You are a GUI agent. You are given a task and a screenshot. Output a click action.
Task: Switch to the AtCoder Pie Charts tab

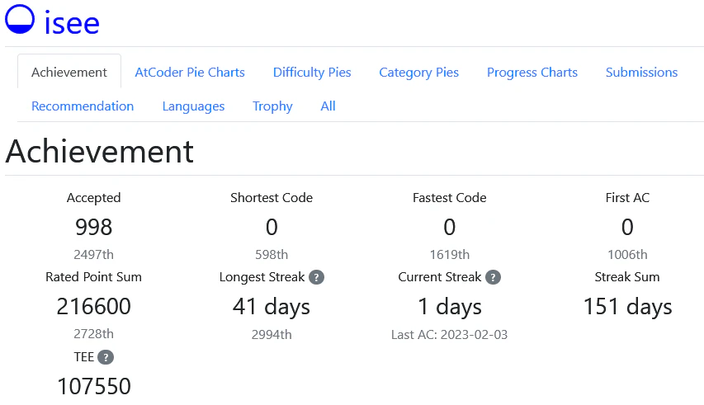pyautogui.click(x=190, y=73)
